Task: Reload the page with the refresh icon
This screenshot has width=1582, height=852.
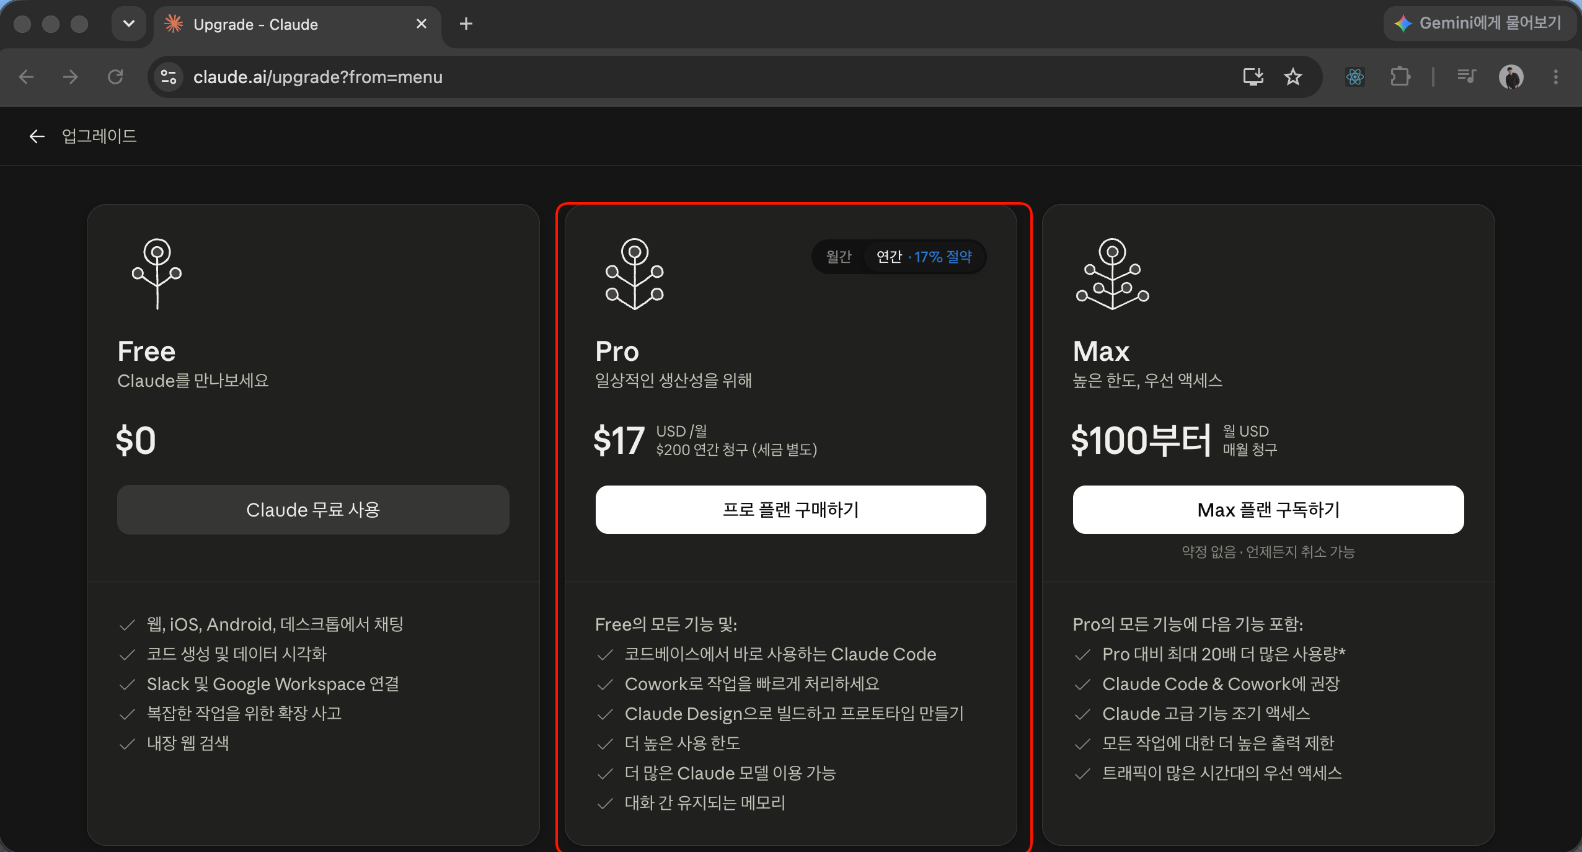Action: 115,77
